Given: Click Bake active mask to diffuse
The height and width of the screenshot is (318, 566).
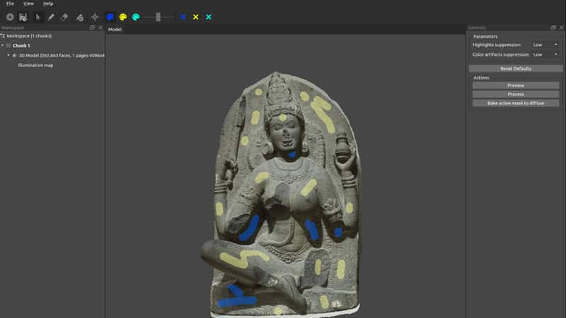Looking at the screenshot, I should [x=516, y=103].
